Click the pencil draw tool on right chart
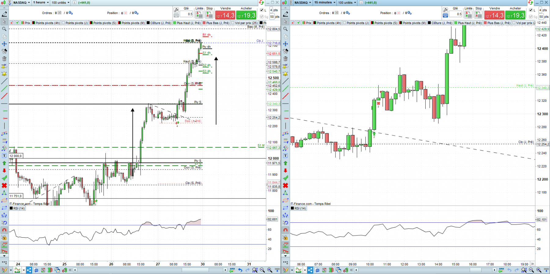 (x=285, y=14)
